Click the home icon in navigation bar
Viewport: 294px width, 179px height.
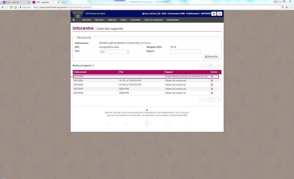[73, 20]
